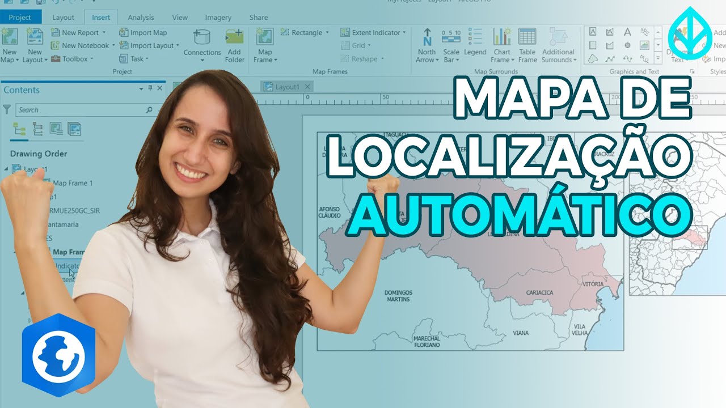Open the Import Layout dropdown arrow
This screenshot has width=726, height=408.
tap(178, 45)
